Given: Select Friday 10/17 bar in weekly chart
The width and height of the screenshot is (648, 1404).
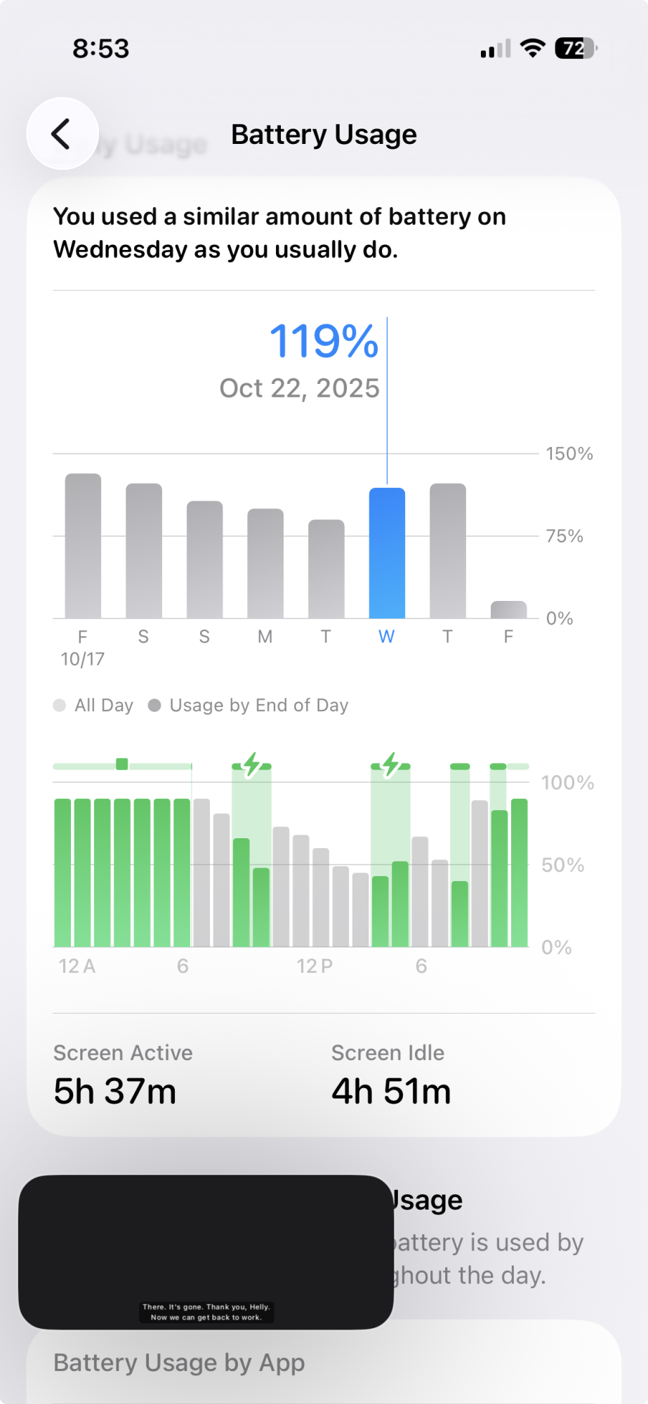Looking at the screenshot, I should point(83,546).
